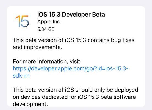The width and height of the screenshot is (152, 110).
Task: Tap the orange '1' in the logo
Action: (18, 21)
